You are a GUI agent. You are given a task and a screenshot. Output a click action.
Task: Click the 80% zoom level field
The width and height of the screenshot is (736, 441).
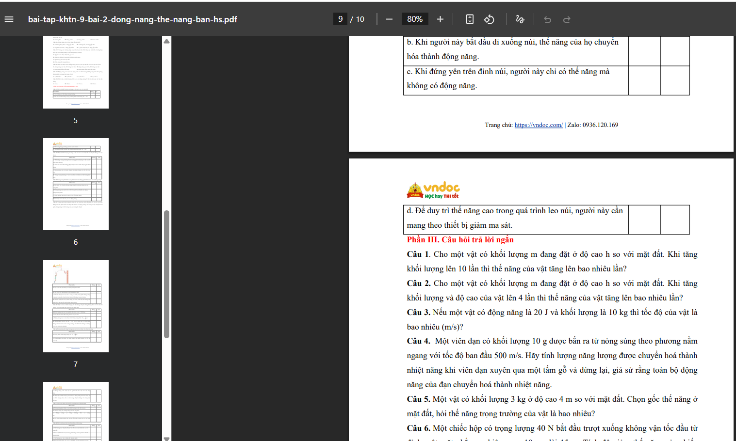coord(415,19)
